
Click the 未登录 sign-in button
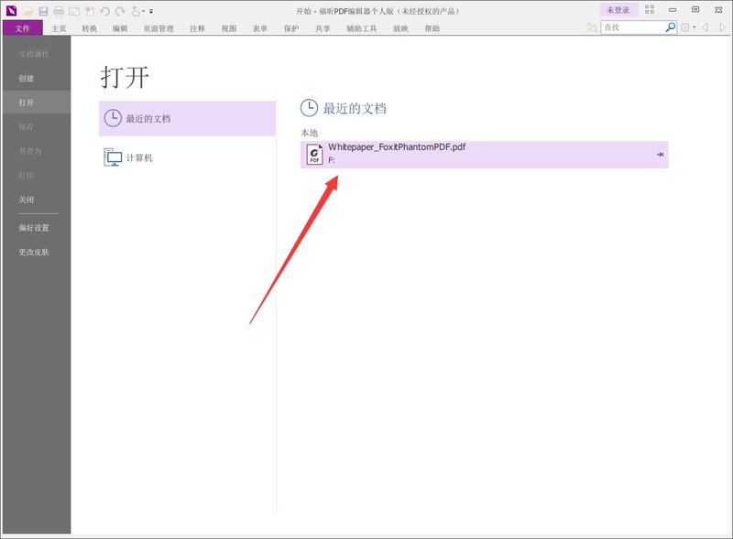(x=618, y=9)
